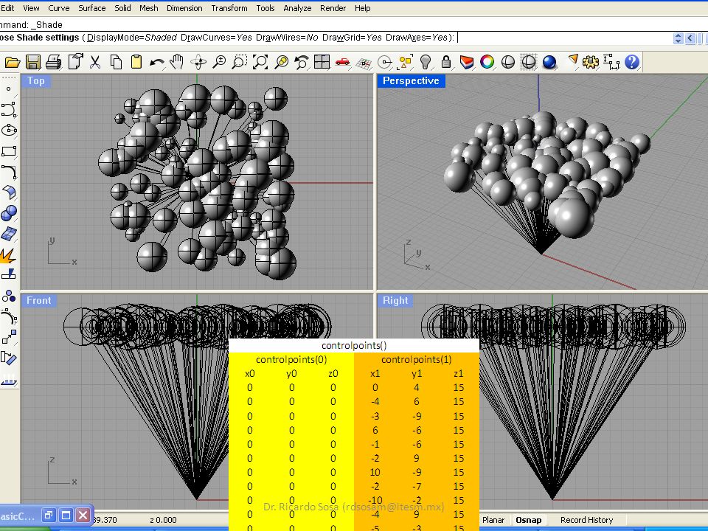Click the blue Render sphere icon
708x531 pixels.
549,62
